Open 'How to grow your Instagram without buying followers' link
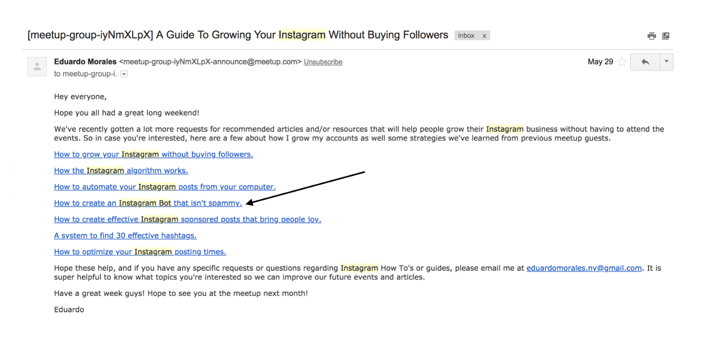Screen dimensions: 722x343 coord(153,154)
